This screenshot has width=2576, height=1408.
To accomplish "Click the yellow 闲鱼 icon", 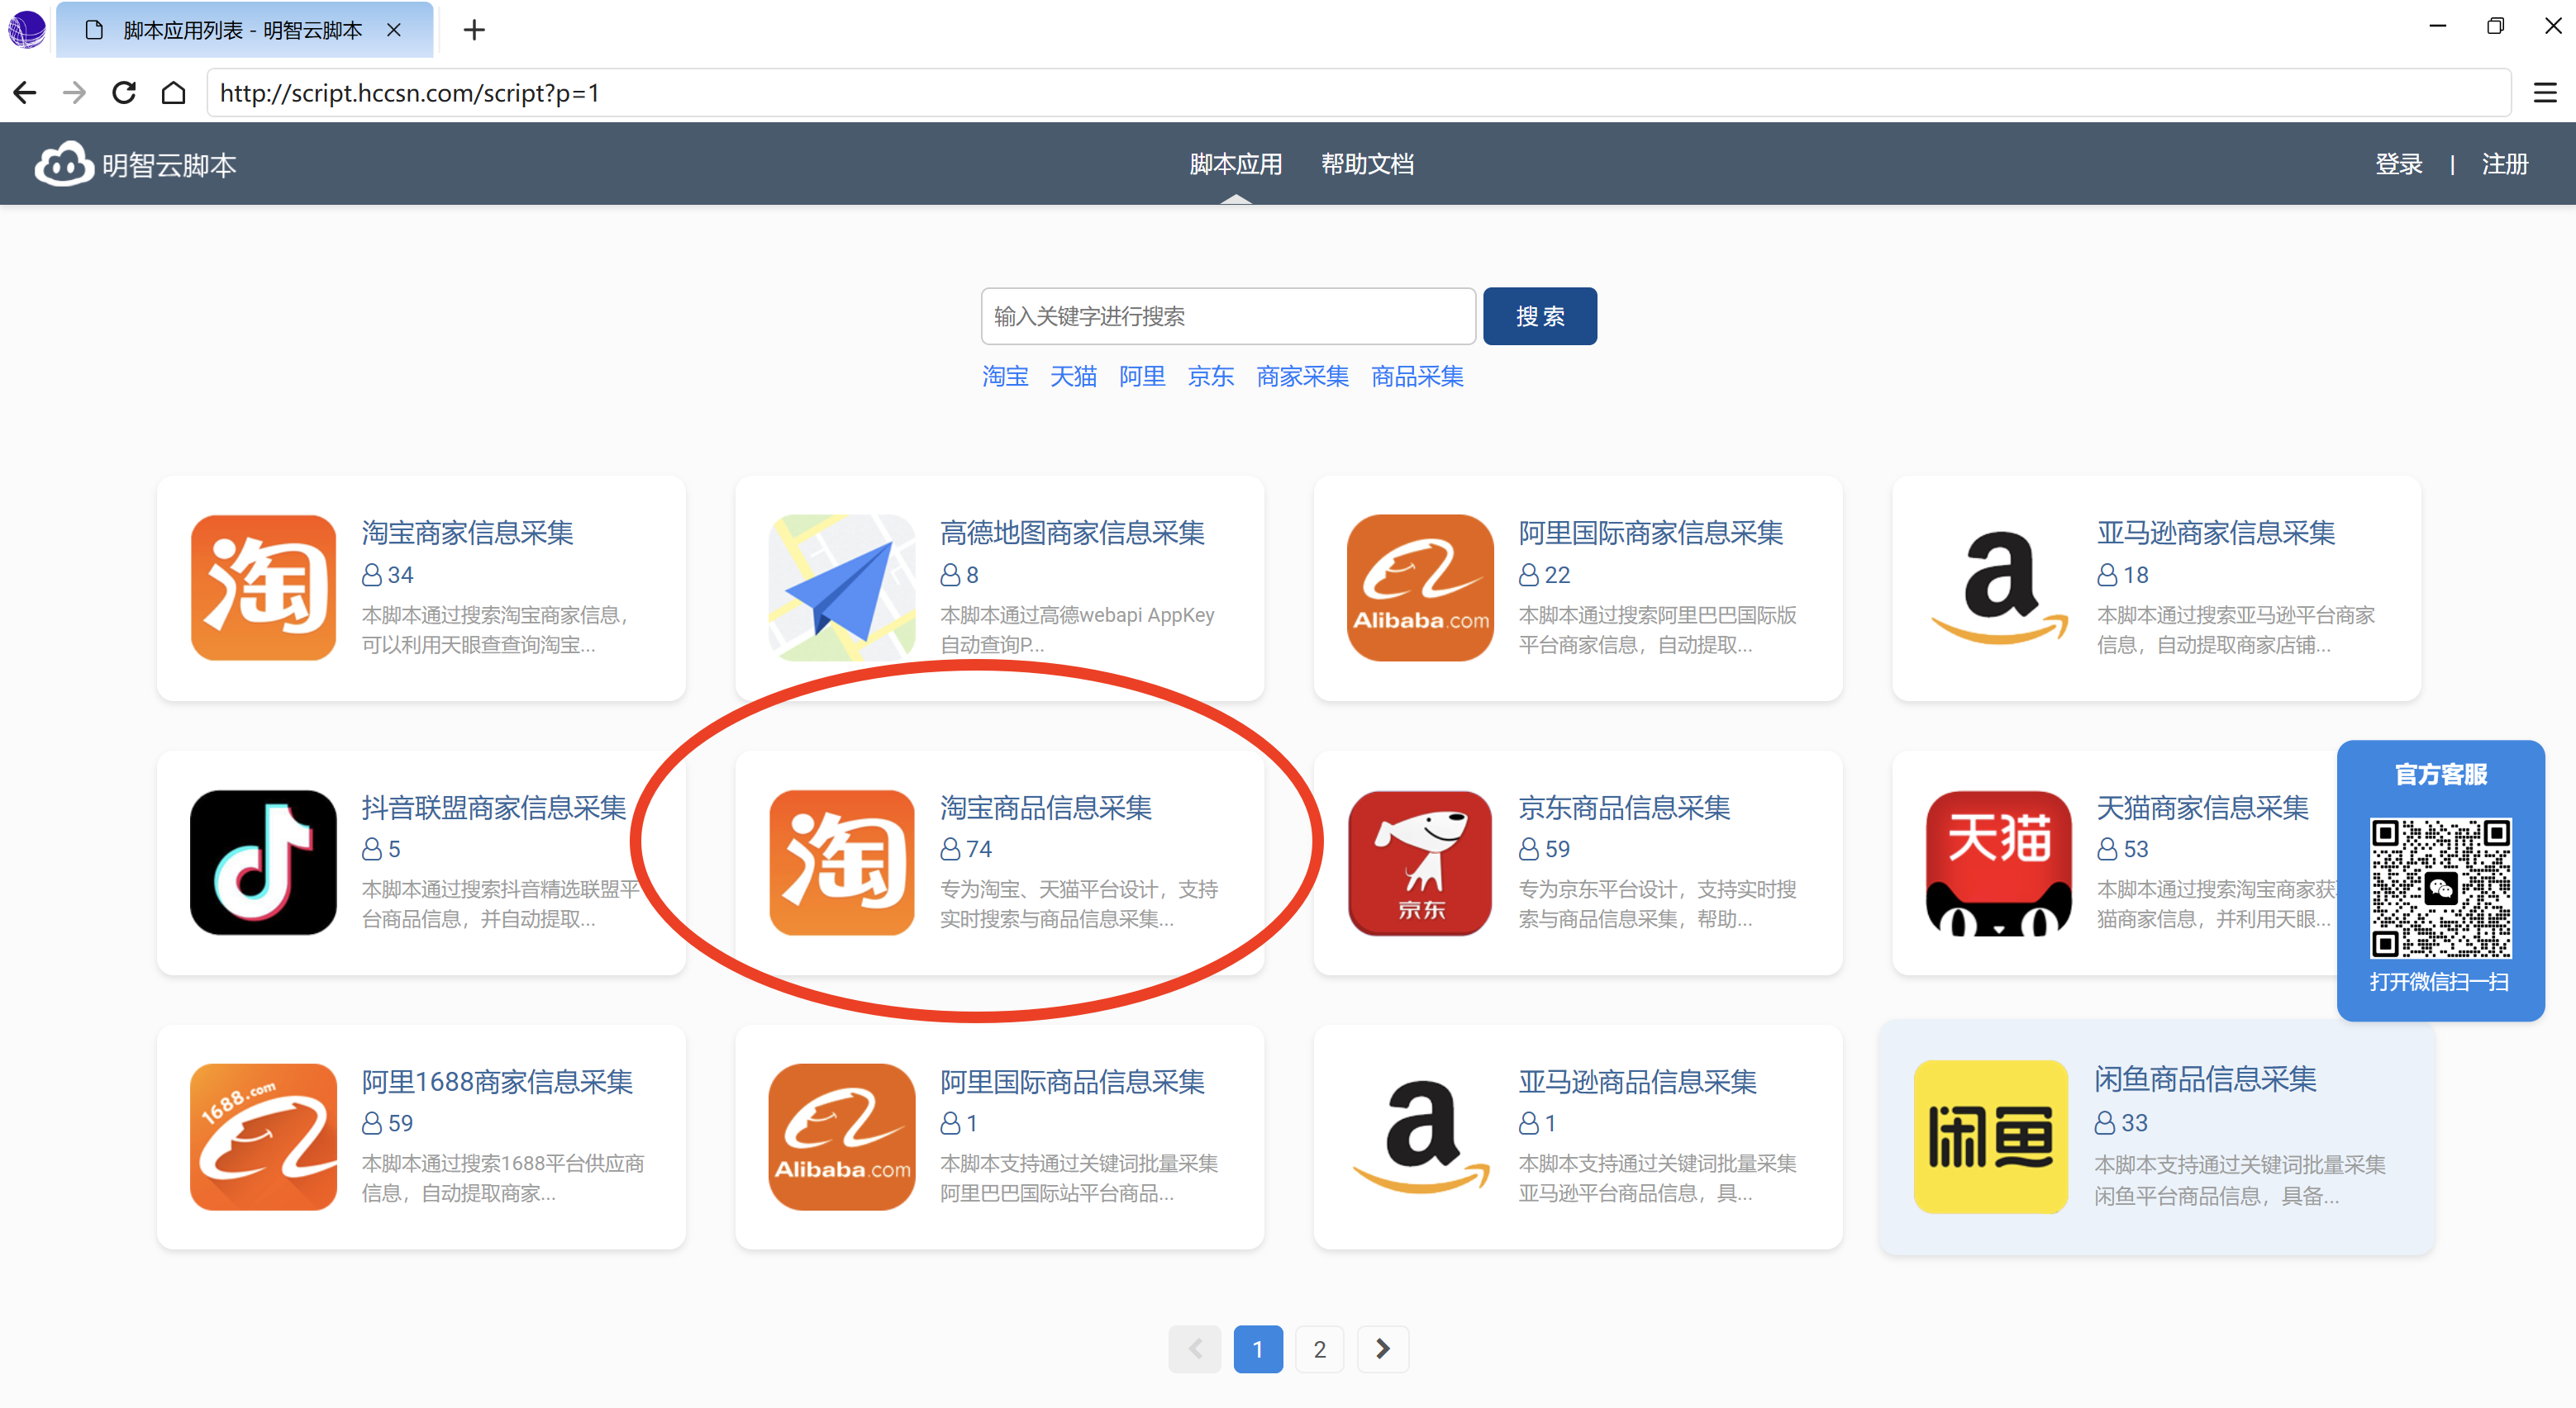I will 1990,1137.
